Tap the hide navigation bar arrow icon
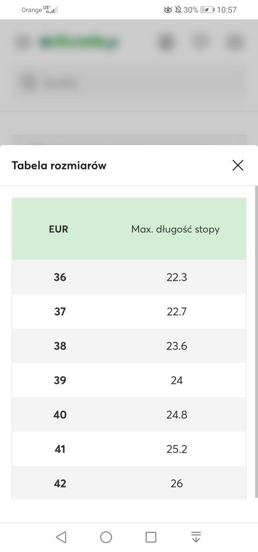The width and height of the screenshot is (258, 552). (x=196, y=537)
